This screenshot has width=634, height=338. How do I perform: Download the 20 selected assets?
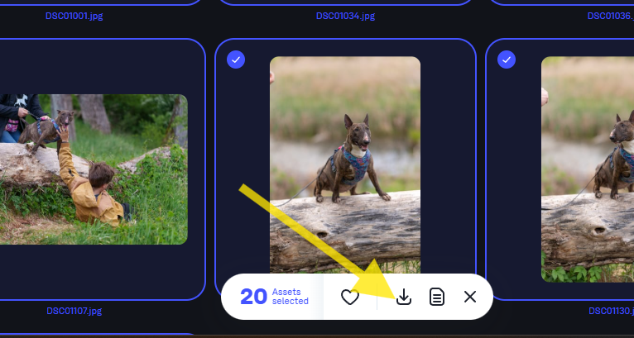pos(404,297)
